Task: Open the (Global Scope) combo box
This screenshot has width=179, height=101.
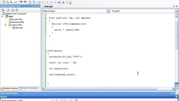Action: (x=108, y=11)
